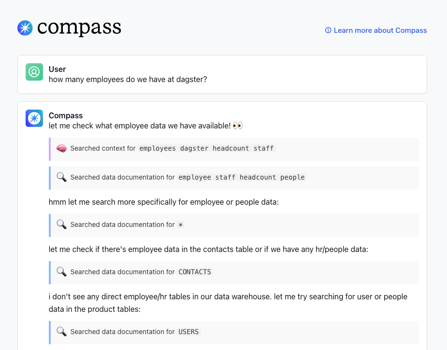The height and width of the screenshot is (350, 447).
Task: Click 'let me check what employee data we have available!'
Action: pyautogui.click(x=140, y=126)
